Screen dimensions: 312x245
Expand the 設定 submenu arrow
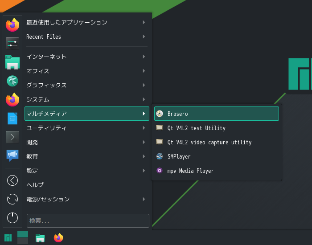144,171
